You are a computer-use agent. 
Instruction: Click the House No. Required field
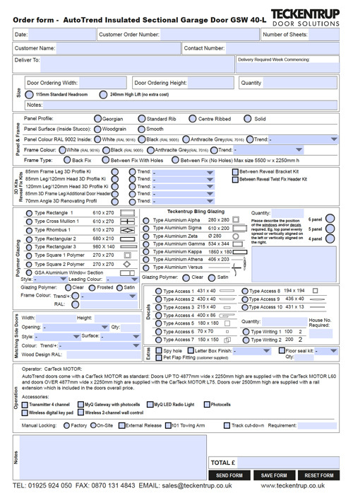click(x=321, y=333)
